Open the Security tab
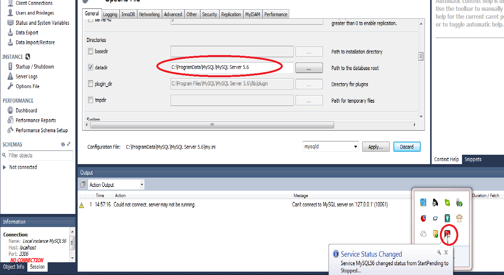 (x=210, y=14)
